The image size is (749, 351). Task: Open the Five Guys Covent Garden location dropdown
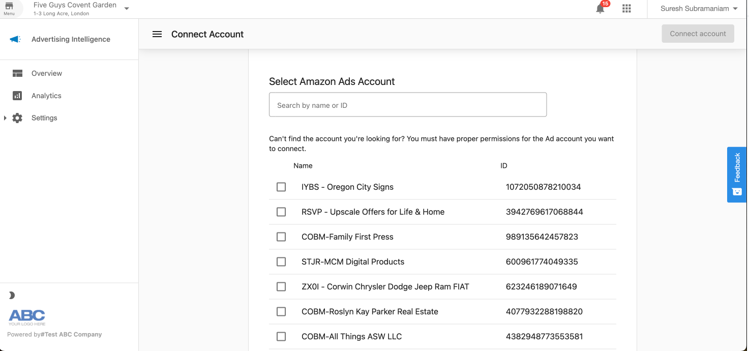(x=127, y=9)
